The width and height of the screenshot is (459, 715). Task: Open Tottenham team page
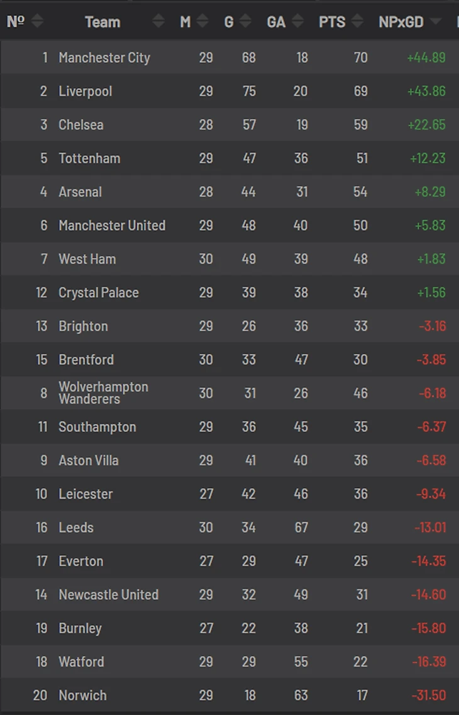[89, 158]
